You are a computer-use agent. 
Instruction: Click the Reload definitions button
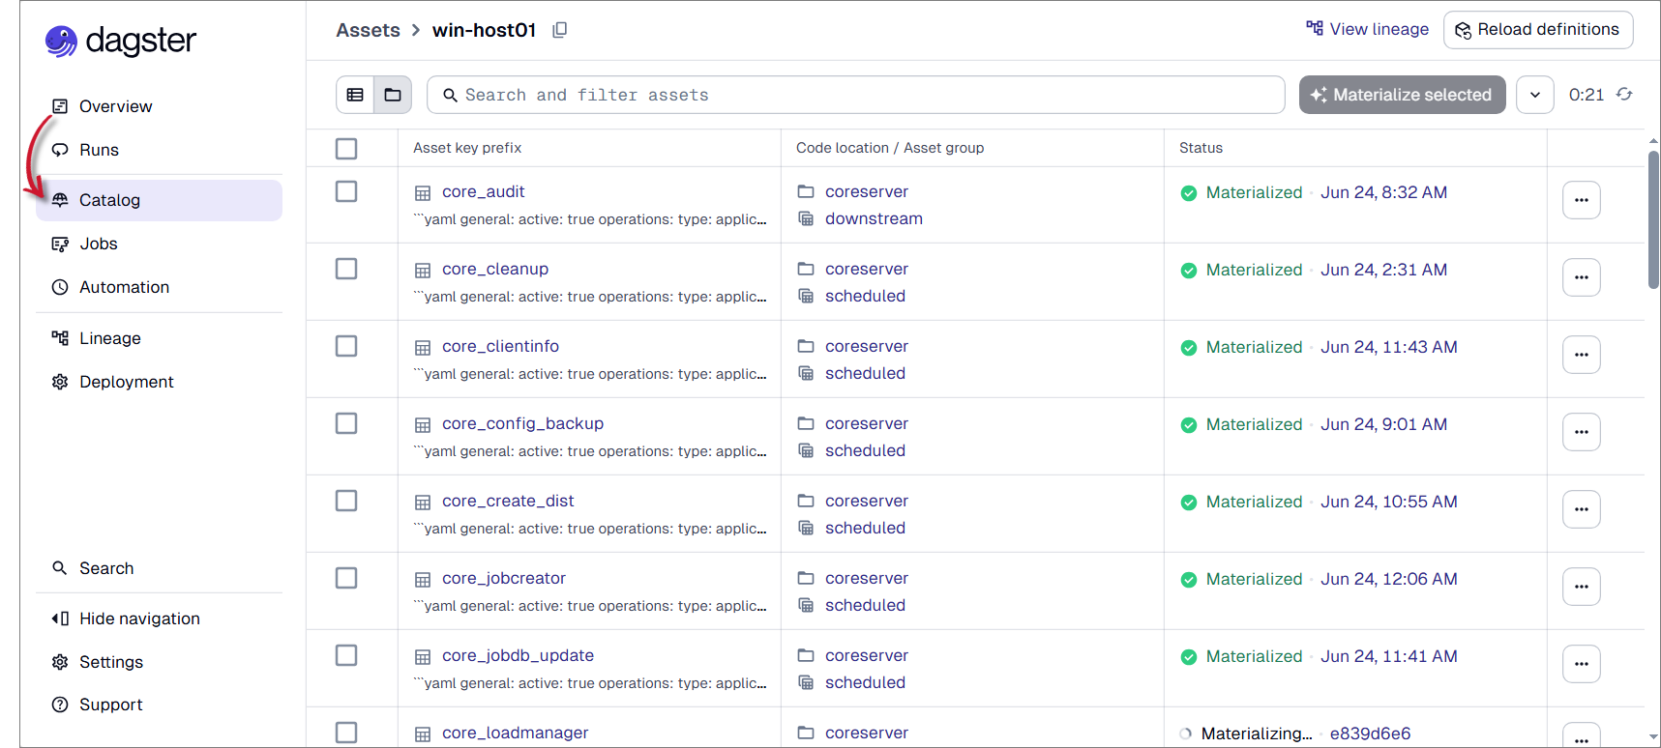click(1538, 30)
